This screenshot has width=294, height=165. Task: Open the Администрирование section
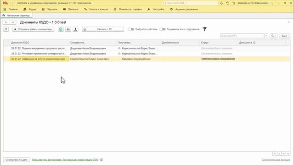(x=184, y=9)
